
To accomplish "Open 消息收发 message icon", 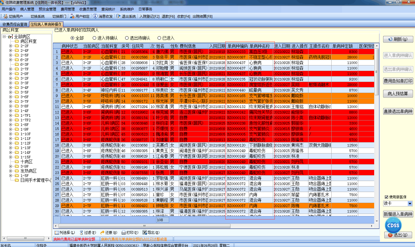I will coord(95,16).
